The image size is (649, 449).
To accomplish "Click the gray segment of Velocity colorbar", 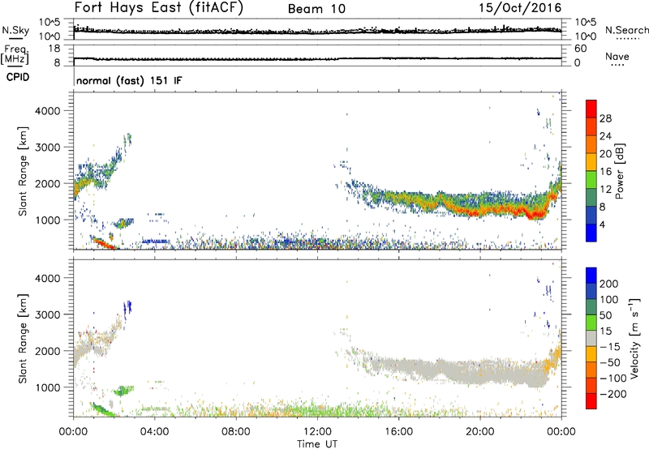I will (x=591, y=339).
